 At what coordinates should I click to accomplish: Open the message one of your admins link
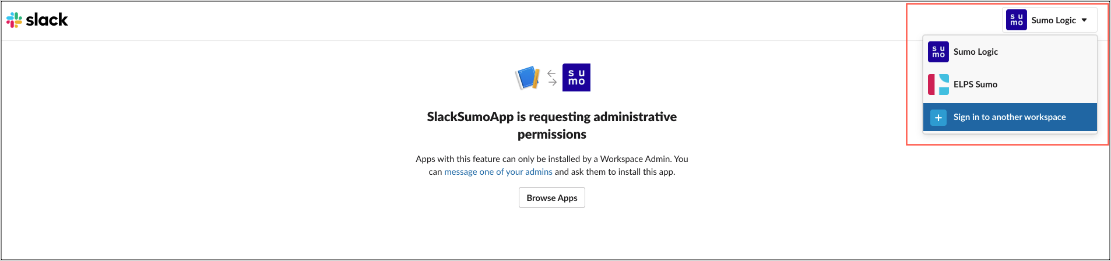498,172
